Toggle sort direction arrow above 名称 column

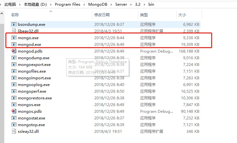51,11
